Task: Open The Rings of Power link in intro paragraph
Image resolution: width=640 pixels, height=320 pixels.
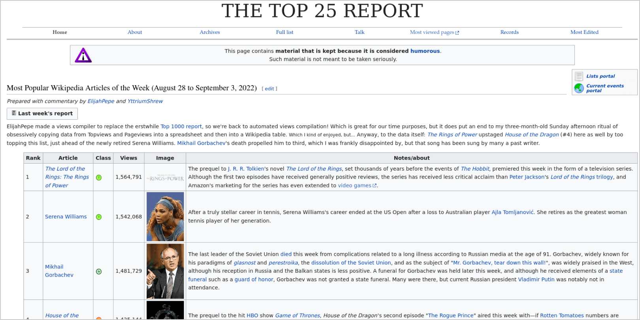Action: (452, 135)
